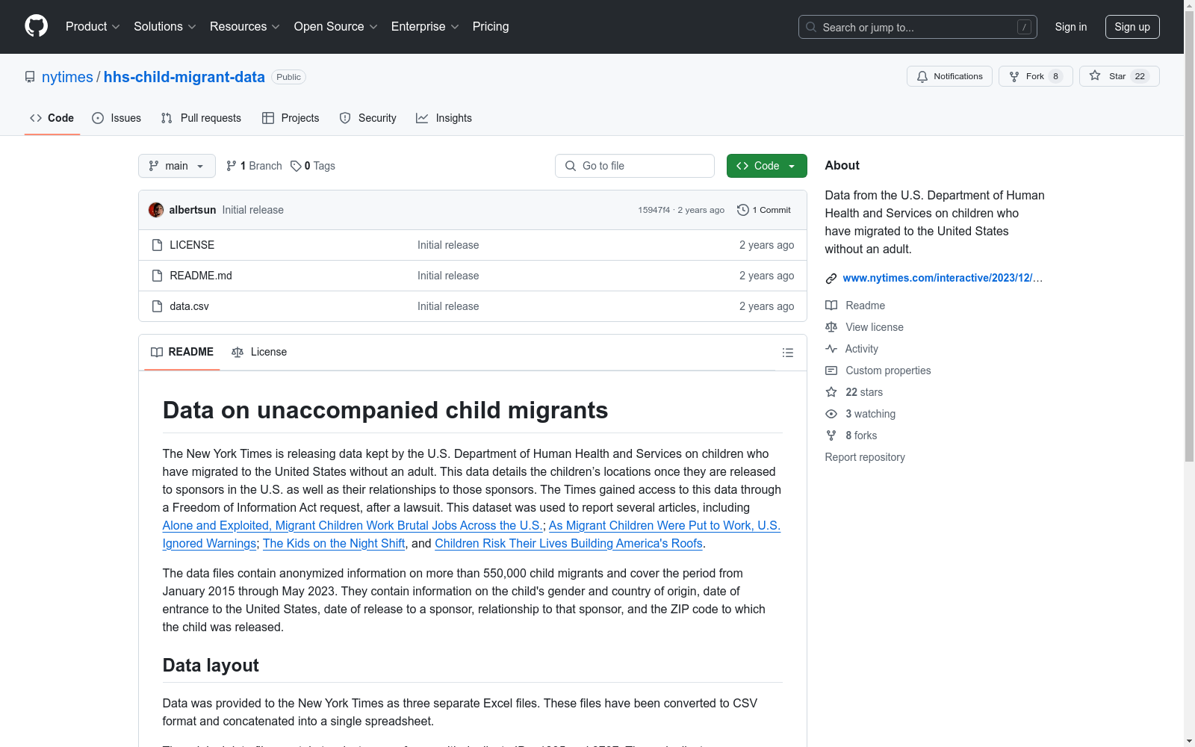Click the star icon in Star button
Viewport: 1195px width, 747px height.
pyautogui.click(x=1095, y=75)
